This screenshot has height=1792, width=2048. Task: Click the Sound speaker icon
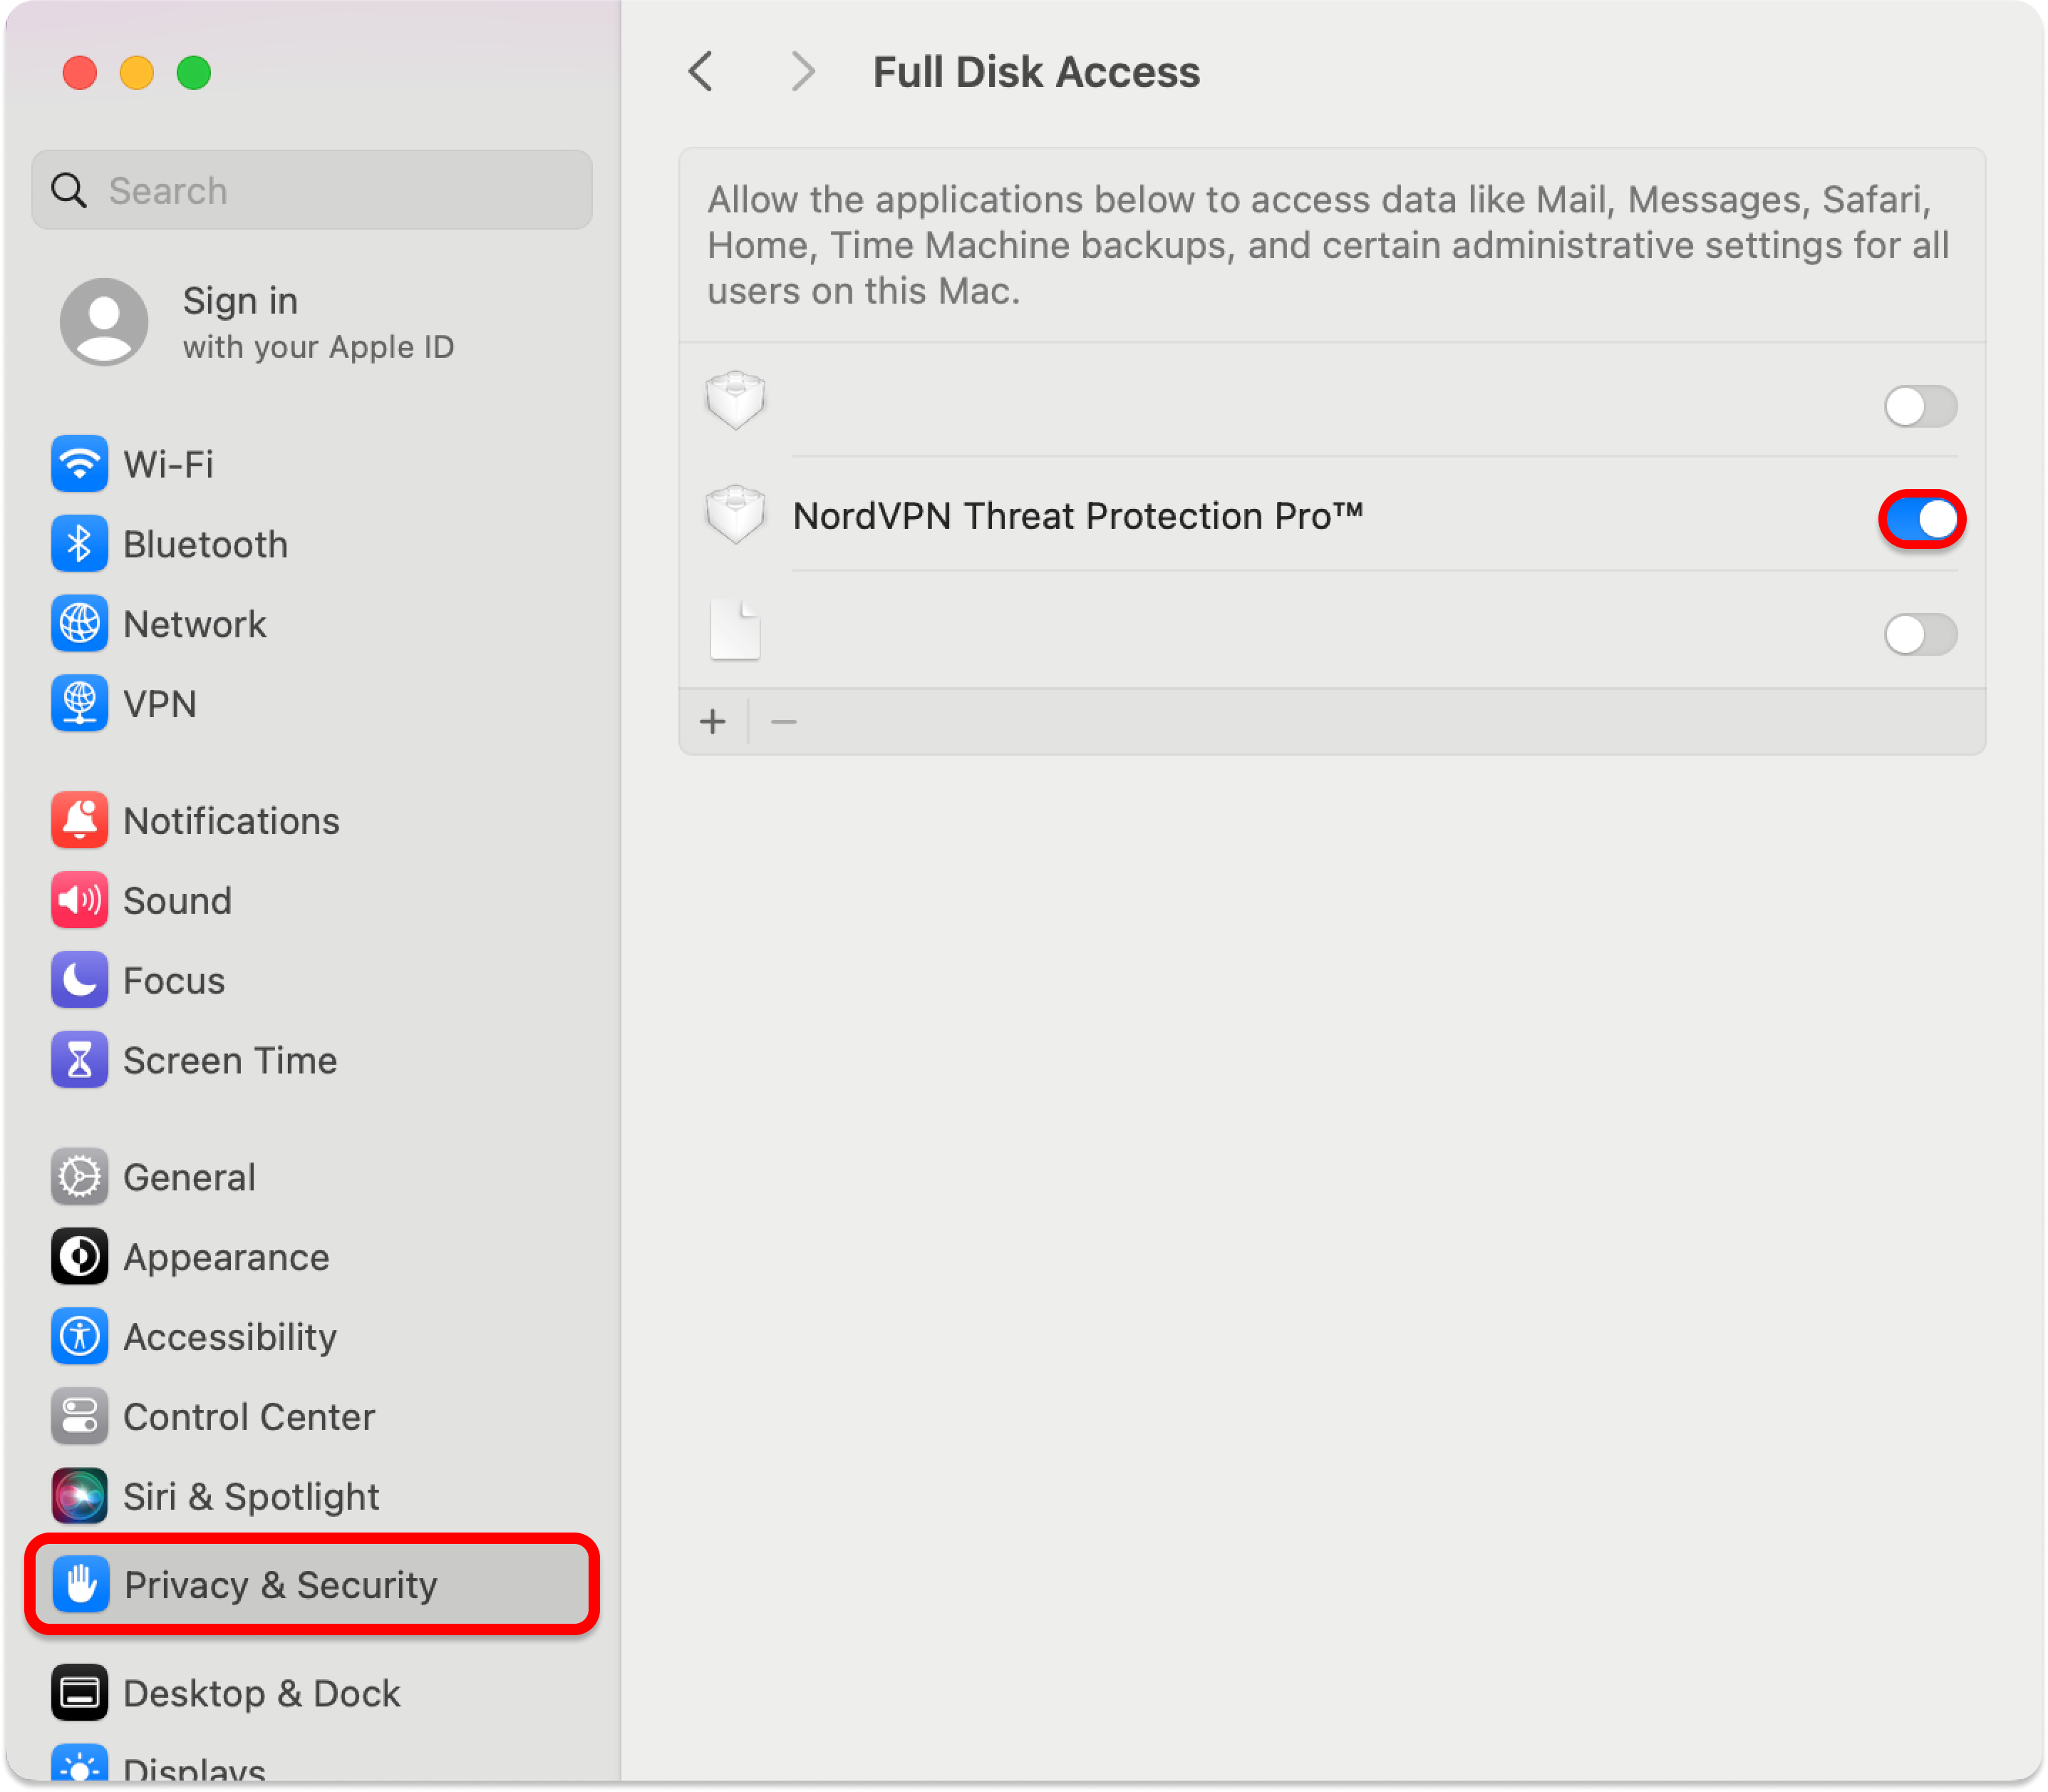[x=79, y=901]
